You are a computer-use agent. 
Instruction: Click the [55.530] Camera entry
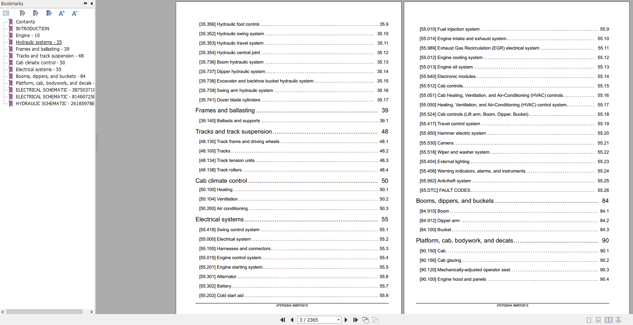tap(437, 143)
